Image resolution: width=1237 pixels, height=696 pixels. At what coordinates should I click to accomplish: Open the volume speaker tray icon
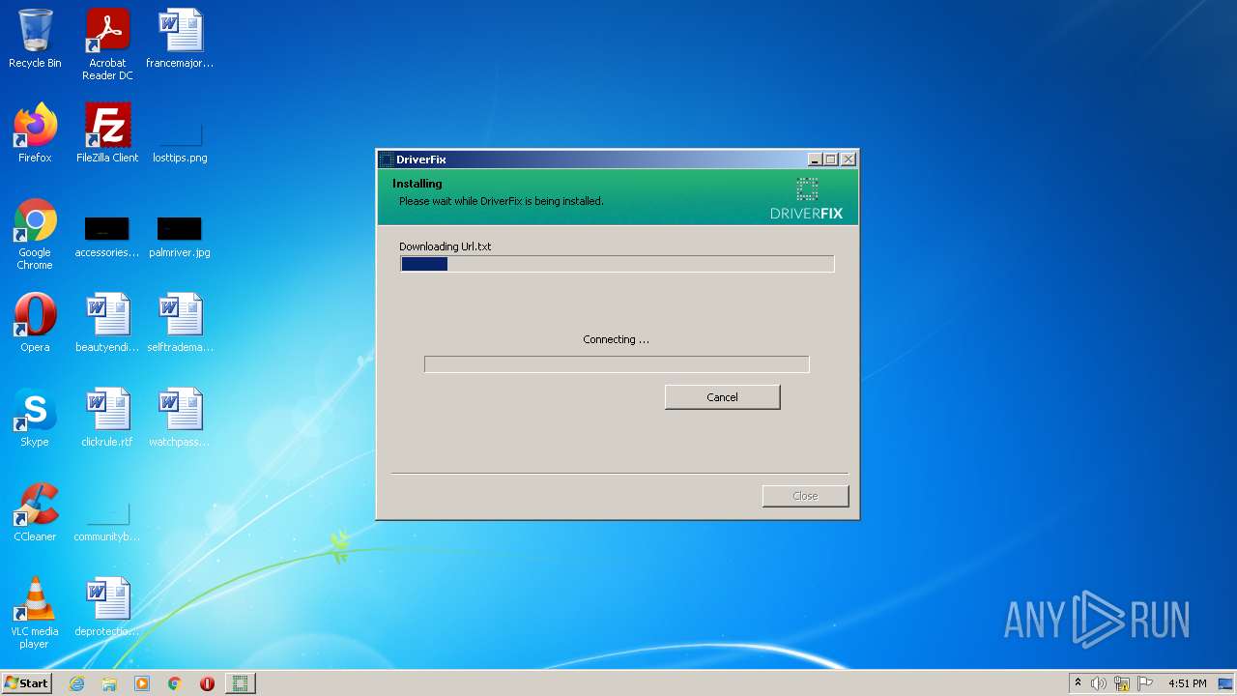pos(1099,683)
